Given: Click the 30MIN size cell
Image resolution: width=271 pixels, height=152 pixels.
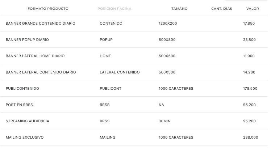Looking at the screenshot, I should (164, 121).
